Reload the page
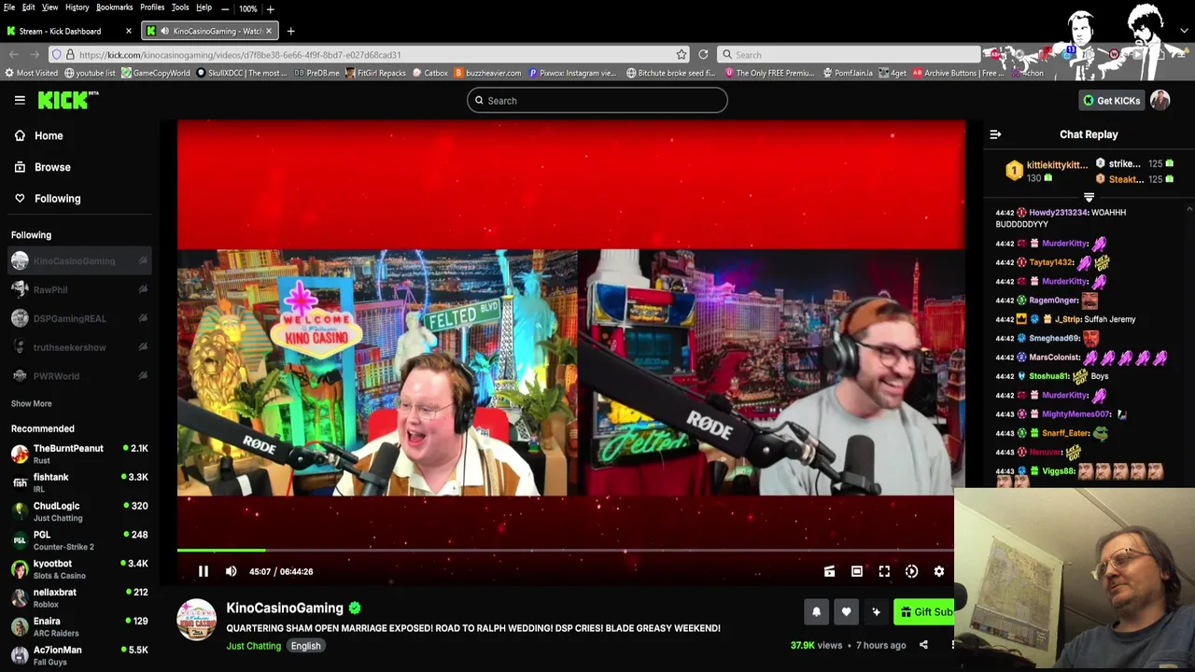Screen dimensions: 1195x672 (x=703, y=54)
